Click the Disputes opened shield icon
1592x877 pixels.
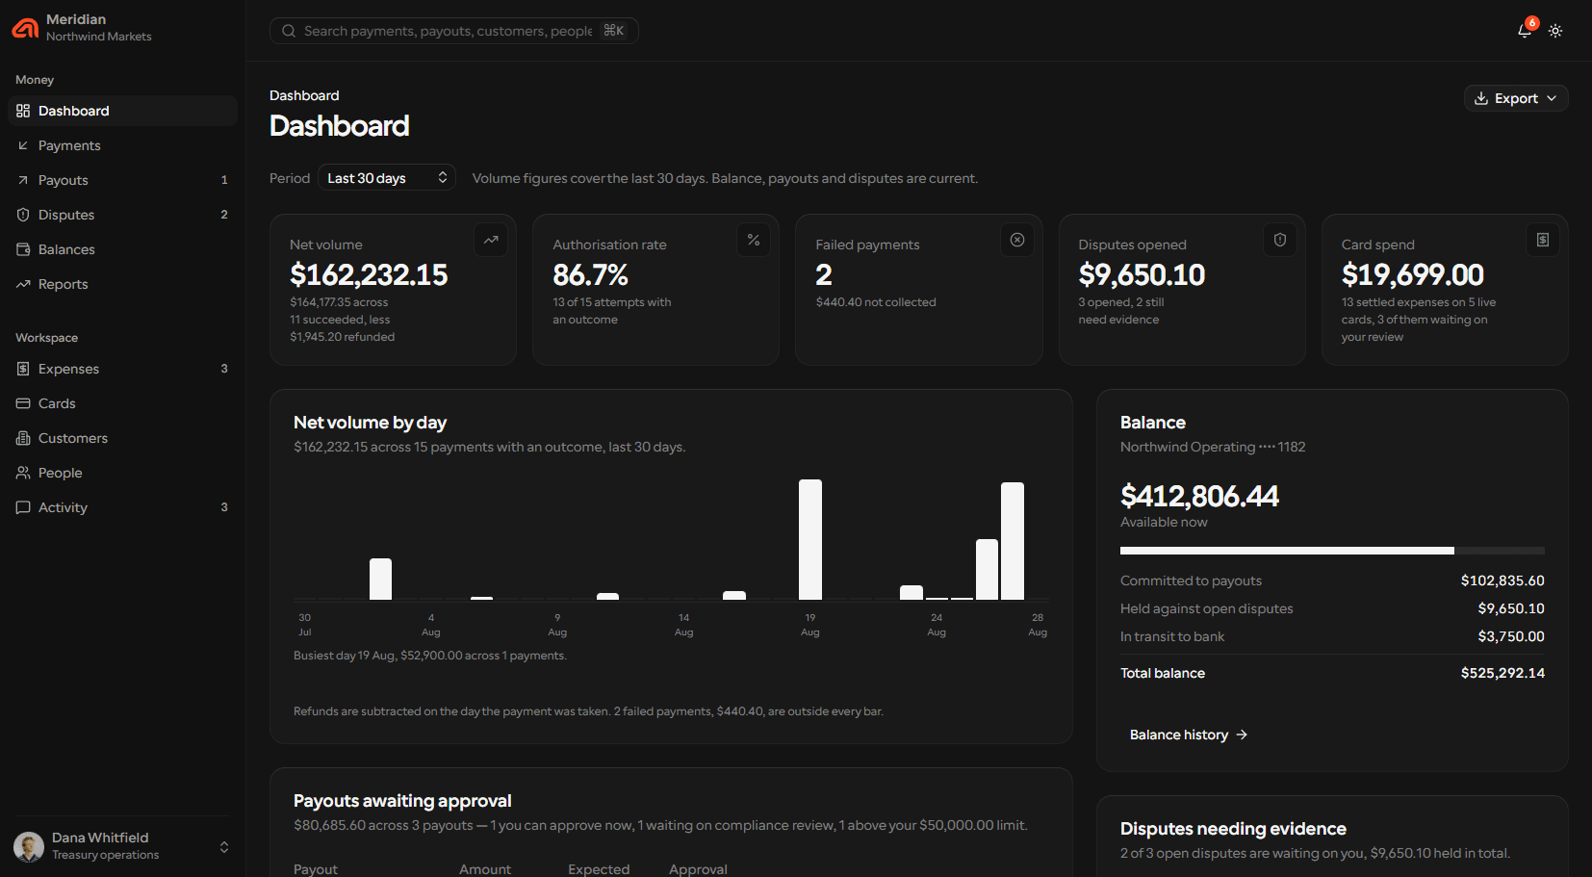pyautogui.click(x=1280, y=240)
